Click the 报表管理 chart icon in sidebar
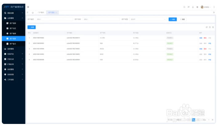 pyautogui.click(x=5, y=49)
